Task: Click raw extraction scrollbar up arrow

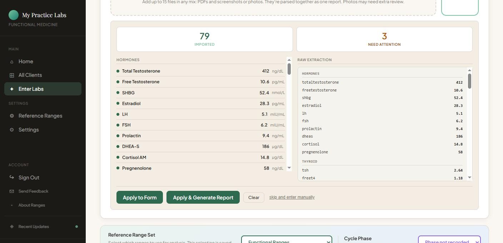Action: pyautogui.click(x=469, y=70)
